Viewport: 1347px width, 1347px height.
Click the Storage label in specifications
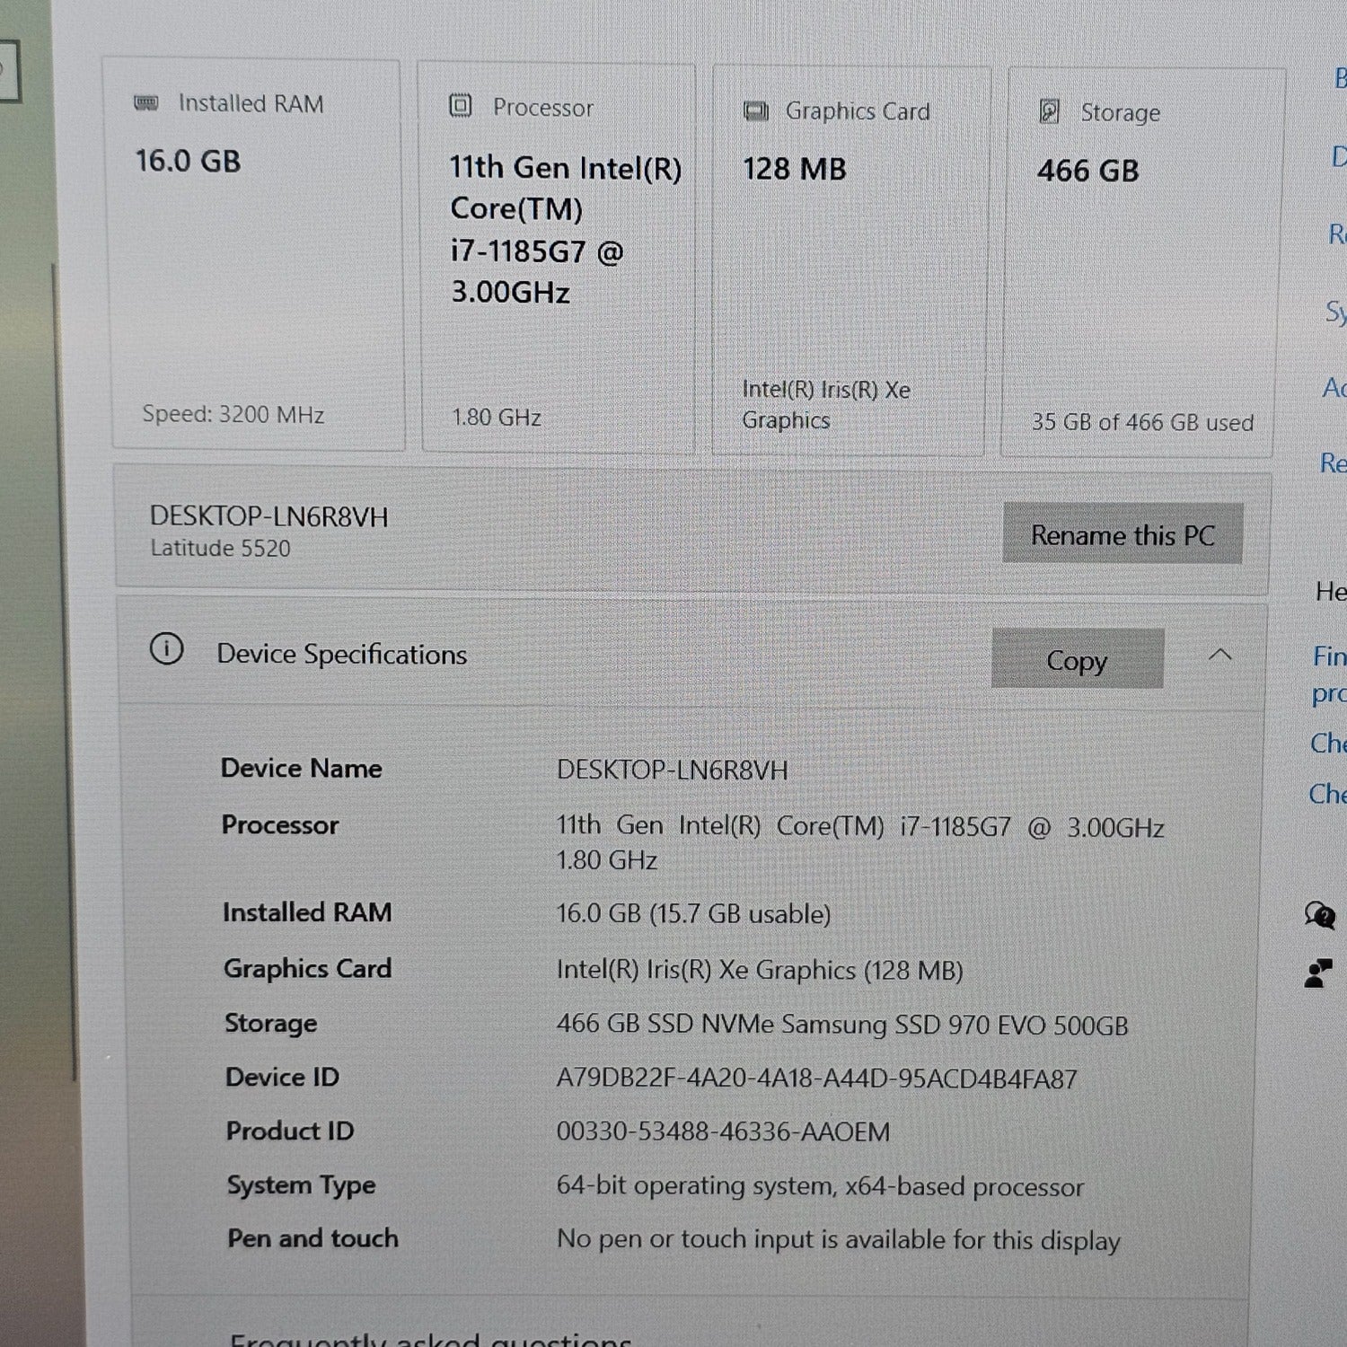(270, 1023)
